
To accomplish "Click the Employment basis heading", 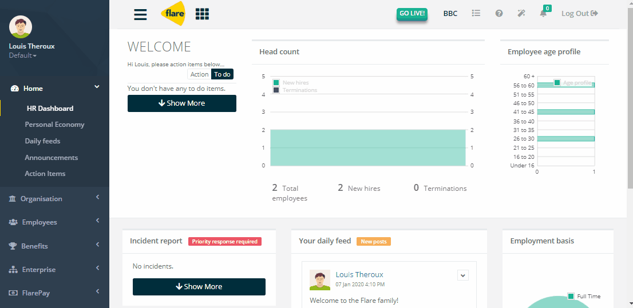I will [542, 241].
